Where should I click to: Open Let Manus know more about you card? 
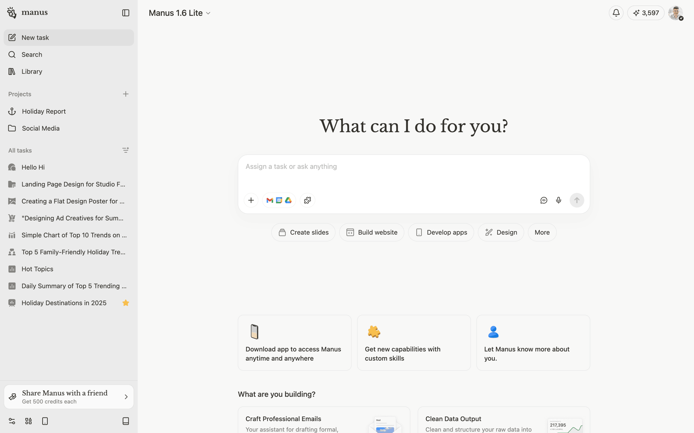(x=533, y=343)
